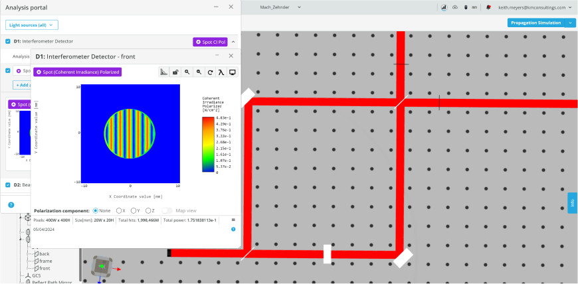Zoom out on the irradiance plot
This screenshot has height=284, width=578.
[199, 72]
